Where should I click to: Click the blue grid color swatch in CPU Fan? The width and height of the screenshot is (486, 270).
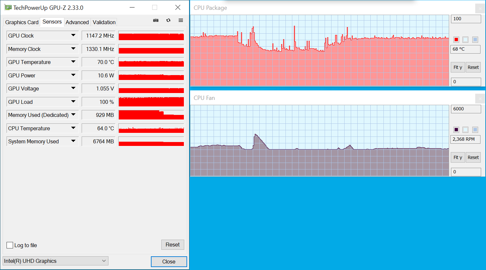point(475,130)
